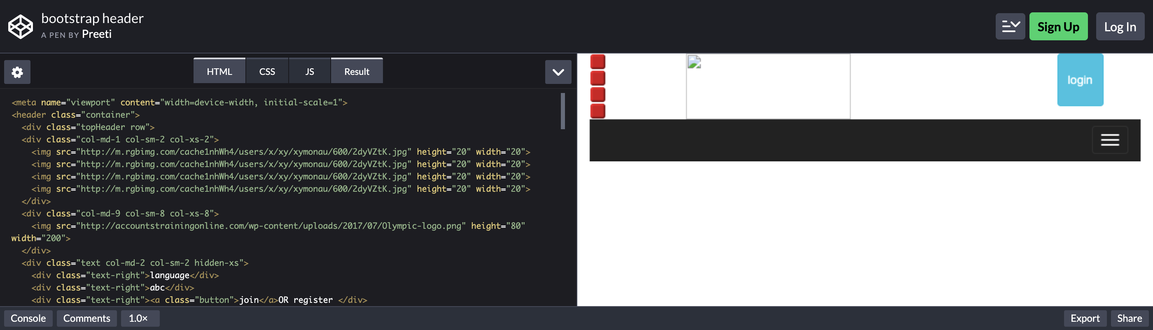Click the Export button
Viewport: 1153px width, 330px height.
coord(1085,318)
